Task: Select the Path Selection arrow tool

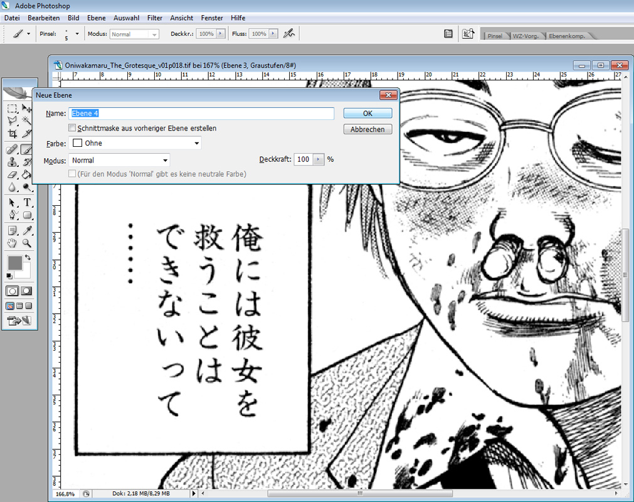Action: (12, 202)
